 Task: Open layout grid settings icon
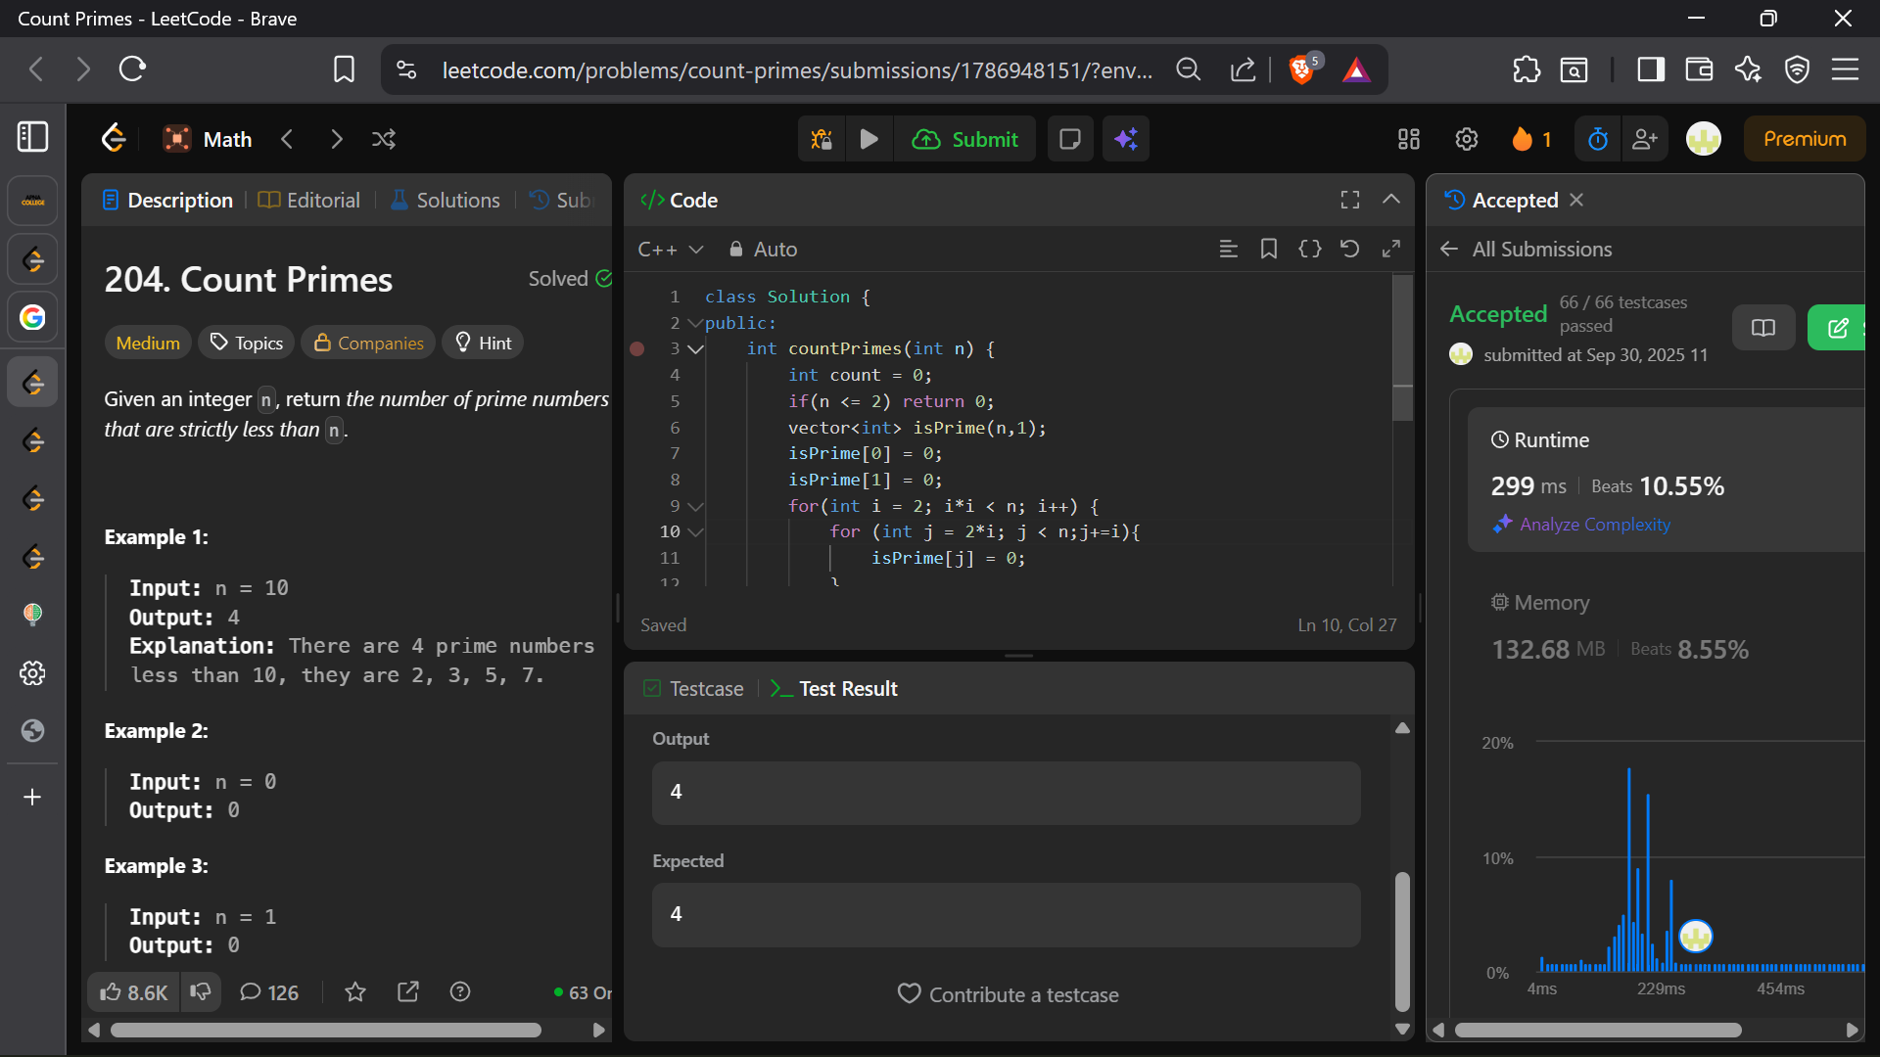[1408, 139]
